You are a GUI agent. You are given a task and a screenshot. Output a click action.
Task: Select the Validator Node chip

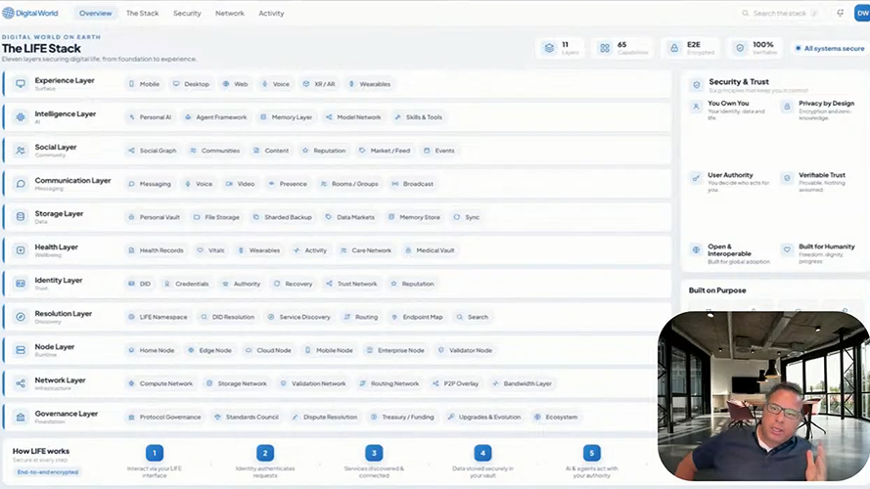click(465, 350)
